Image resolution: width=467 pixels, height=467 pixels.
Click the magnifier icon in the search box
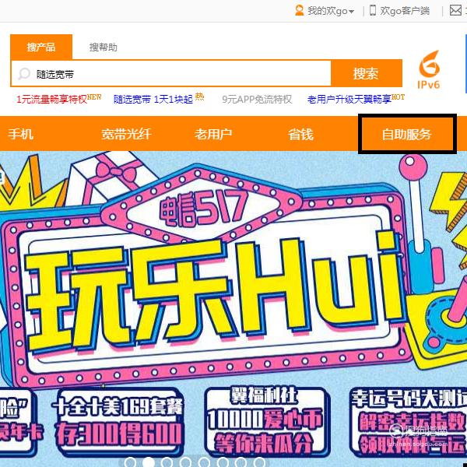coord(24,74)
